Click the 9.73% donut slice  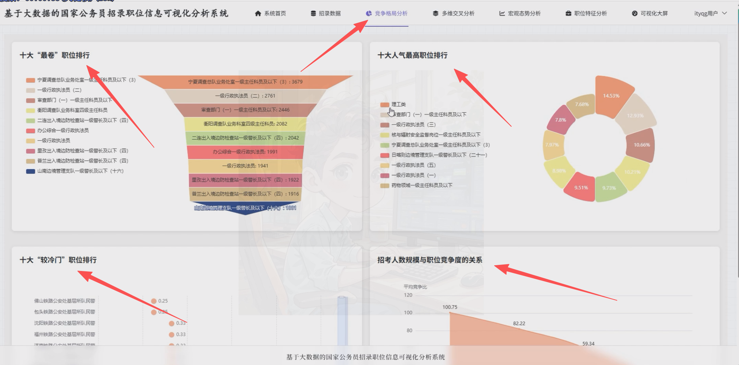pos(610,188)
